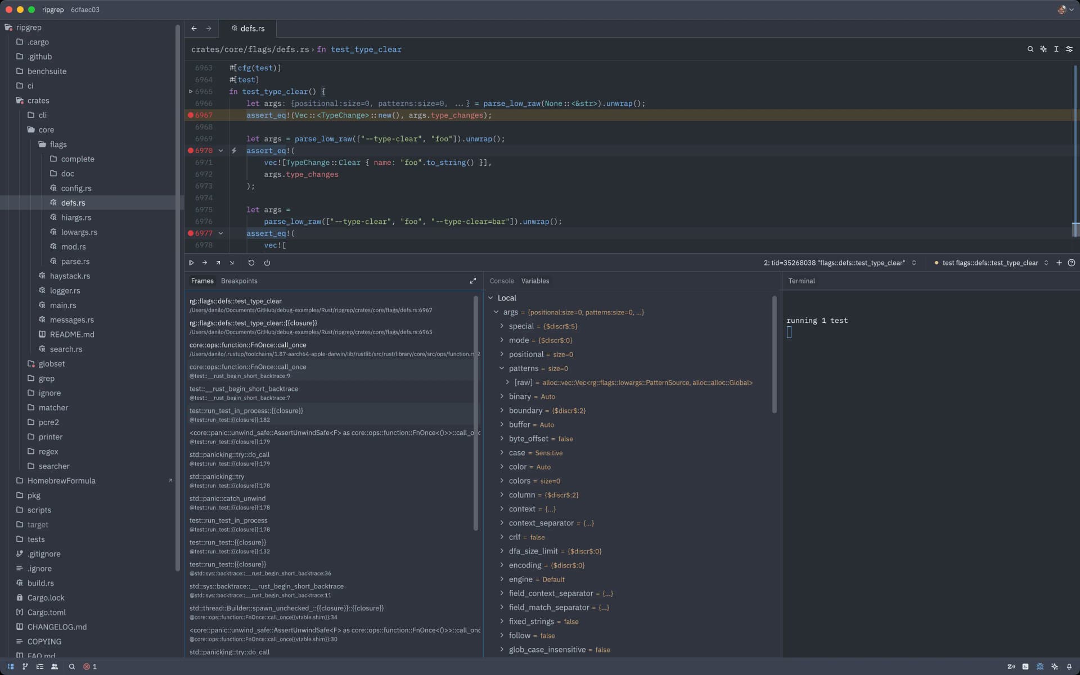Click the Step Over debugger icon

205,263
